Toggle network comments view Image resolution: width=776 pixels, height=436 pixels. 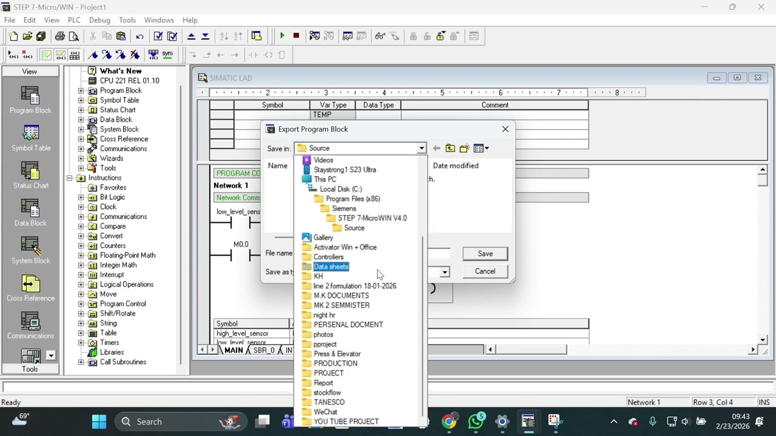point(60,55)
